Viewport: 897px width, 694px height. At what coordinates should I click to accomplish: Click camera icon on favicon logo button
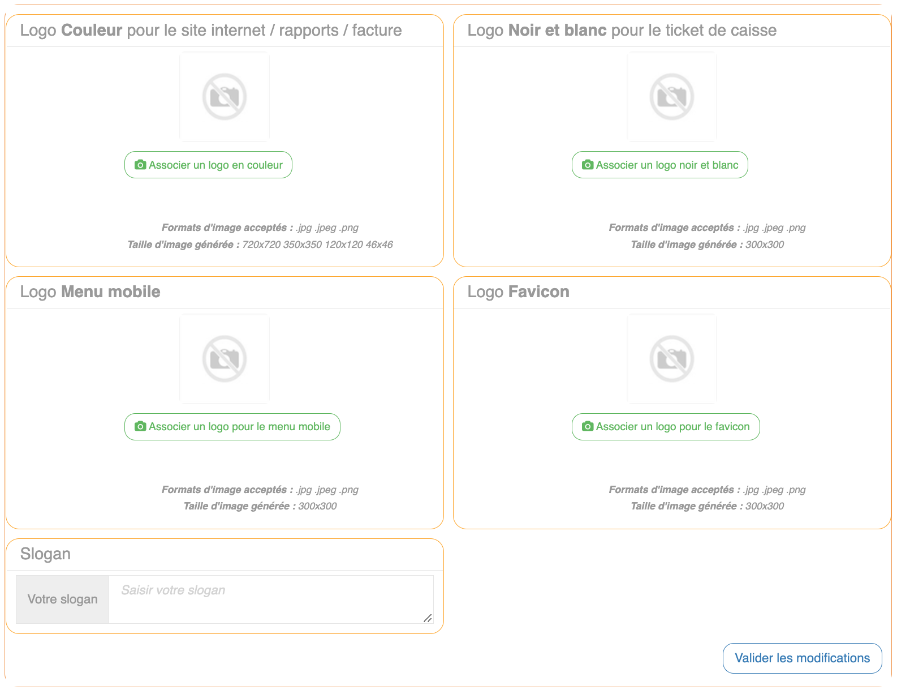pyautogui.click(x=588, y=426)
